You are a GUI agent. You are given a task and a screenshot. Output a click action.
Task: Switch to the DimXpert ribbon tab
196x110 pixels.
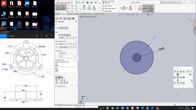click(x=76, y=14)
